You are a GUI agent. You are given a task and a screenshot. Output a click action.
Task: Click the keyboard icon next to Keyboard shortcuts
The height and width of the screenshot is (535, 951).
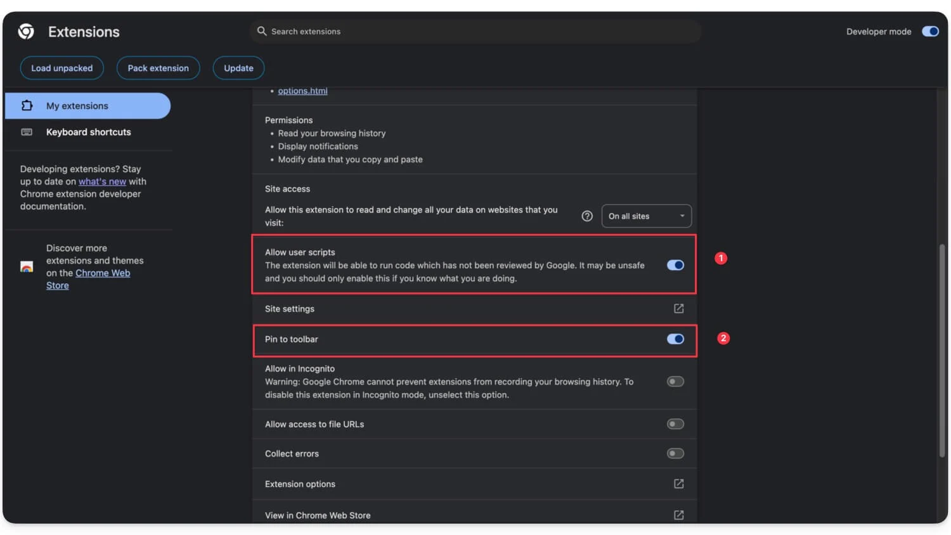[x=27, y=131]
